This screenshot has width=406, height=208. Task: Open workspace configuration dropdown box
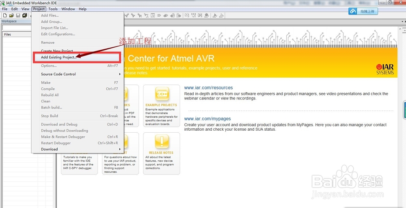(x=17, y=28)
